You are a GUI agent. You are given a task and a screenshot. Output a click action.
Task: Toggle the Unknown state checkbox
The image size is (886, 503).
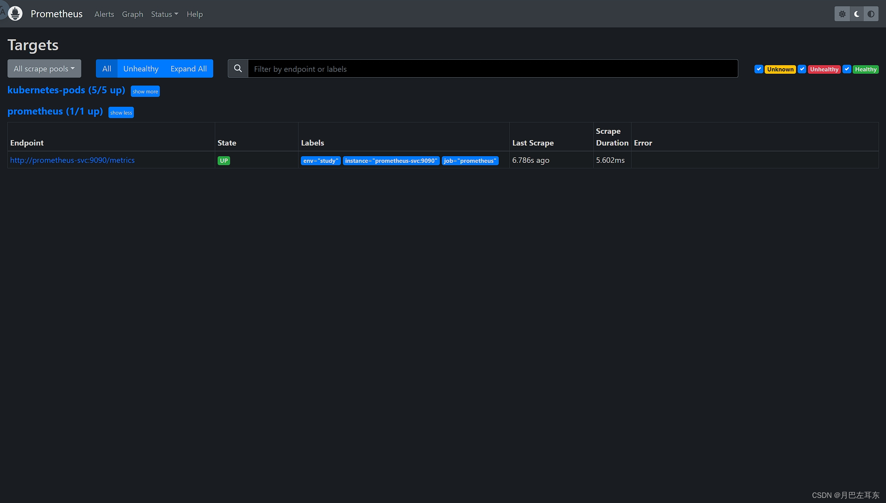[x=759, y=69]
